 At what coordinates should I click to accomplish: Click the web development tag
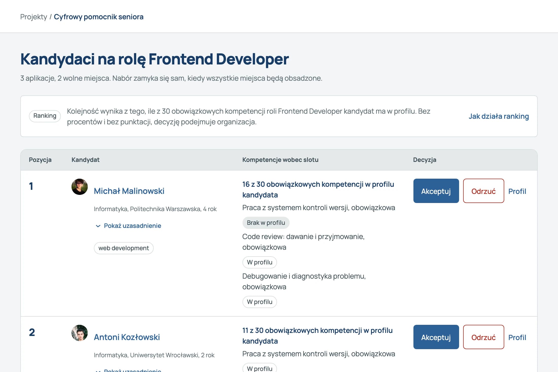pyautogui.click(x=124, y=248)
